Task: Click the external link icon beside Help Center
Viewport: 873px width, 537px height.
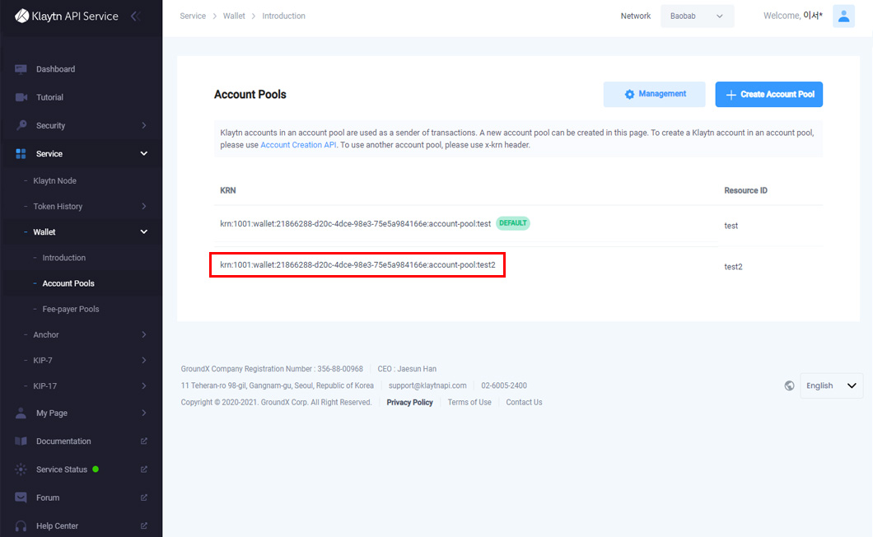Action: point(143,525)
